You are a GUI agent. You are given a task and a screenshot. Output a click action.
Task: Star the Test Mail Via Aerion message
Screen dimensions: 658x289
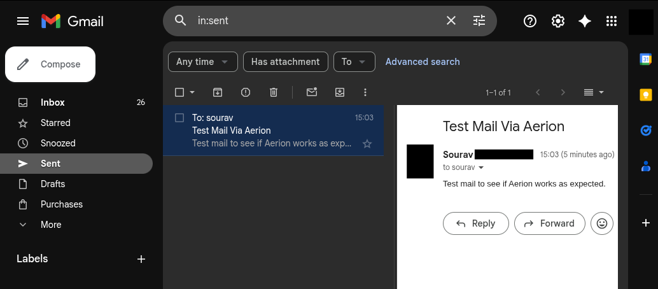(367, 144)
